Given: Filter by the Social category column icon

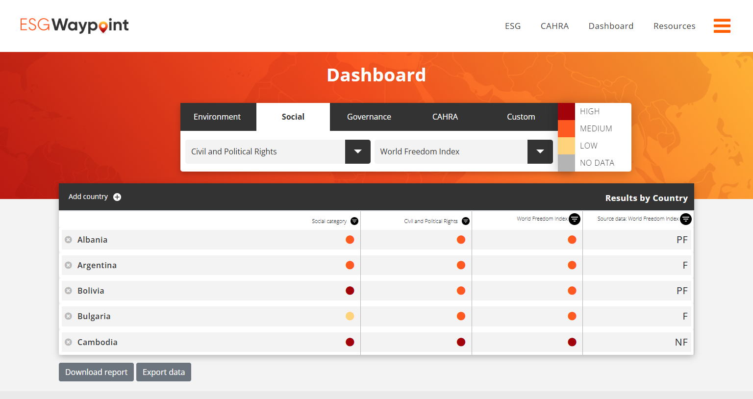Looking at the screenshot, I should click(354, 221).
